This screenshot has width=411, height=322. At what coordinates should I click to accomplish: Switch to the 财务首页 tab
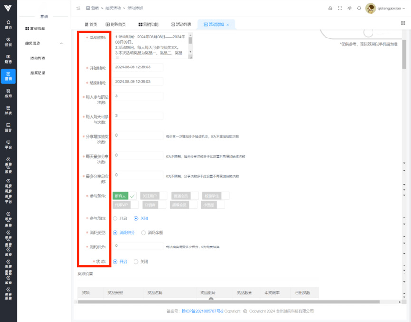116,24
